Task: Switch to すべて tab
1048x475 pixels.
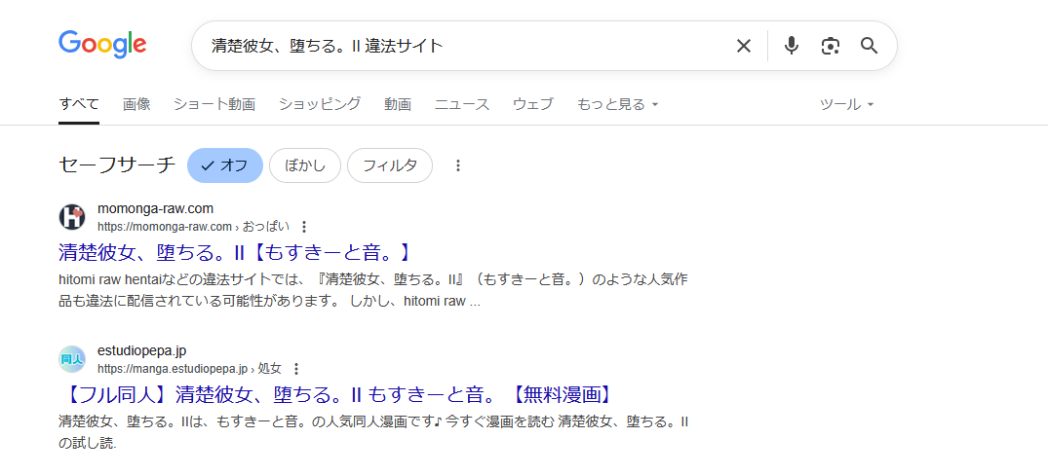Action: point(79,104)
